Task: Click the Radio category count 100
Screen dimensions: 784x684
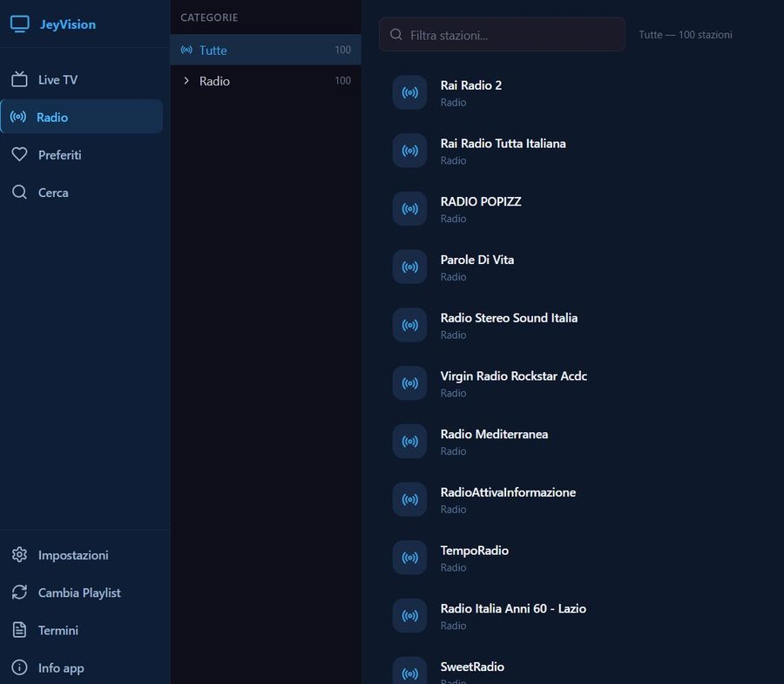Action: [342, 80]
